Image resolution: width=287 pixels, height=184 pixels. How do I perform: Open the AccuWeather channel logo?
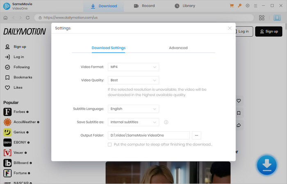7,122
